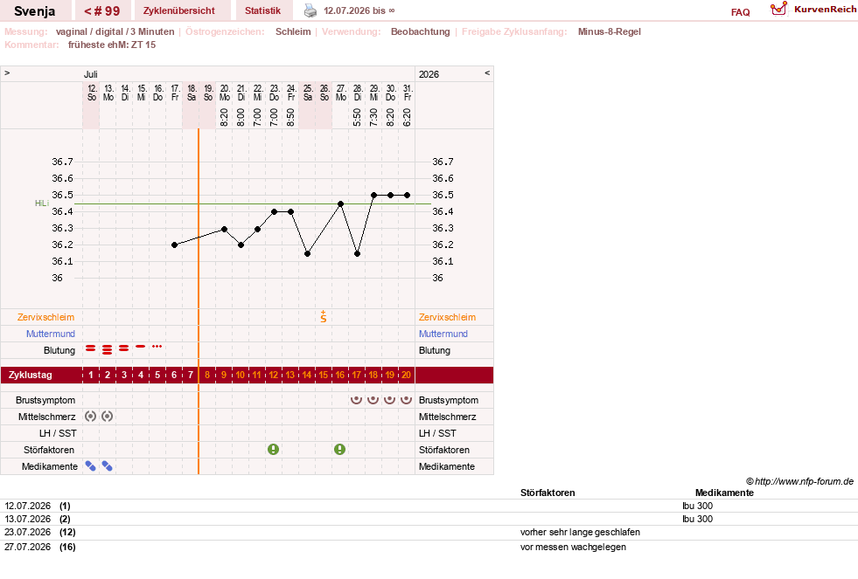
Task: Select the temperature point on cycle day 16
Action: click(x=340, y=203)
